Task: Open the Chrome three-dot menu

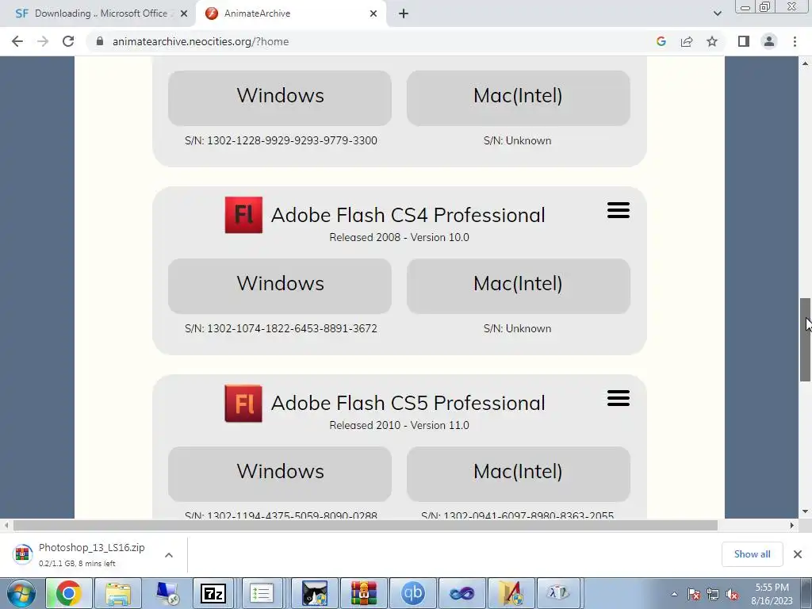Action: pos(795,41)
